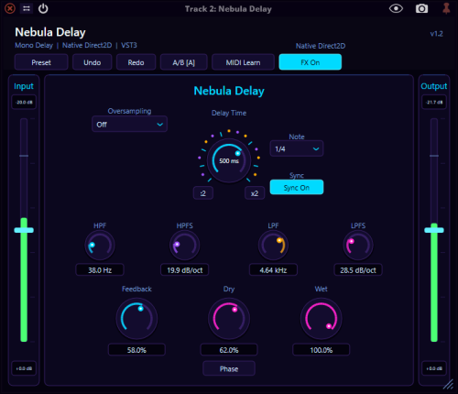Image resolution: width=458 pixels, height=394 pixels.
Task: Close the plugin window with red X icon
Action: [x=10, y=8]
